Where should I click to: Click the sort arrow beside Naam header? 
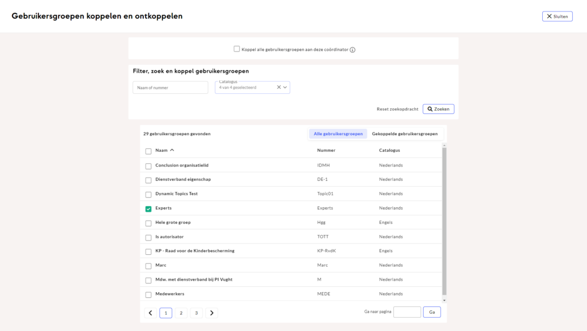click(x=172, y=151)
